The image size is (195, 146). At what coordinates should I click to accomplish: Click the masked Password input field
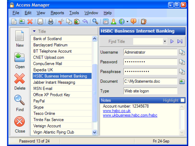click(x=150, y=62)
